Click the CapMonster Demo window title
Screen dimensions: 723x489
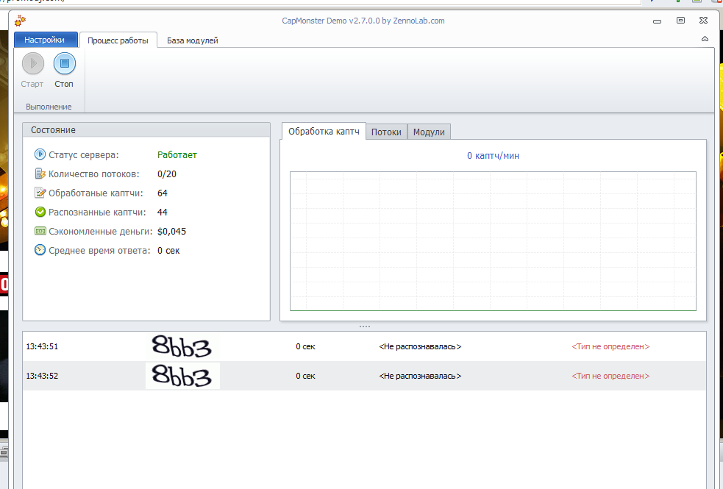click(x=363, y=21)
